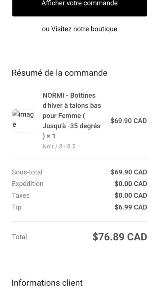
Task: Click the Taxes $0.00 CAD amount
Action: [131, 196]
